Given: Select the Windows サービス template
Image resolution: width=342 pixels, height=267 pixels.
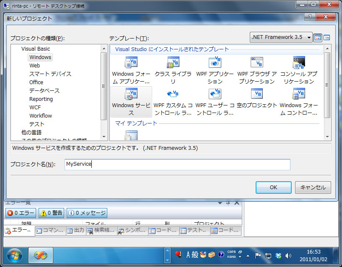Looking at the screenshot, I should pos(131,102).
